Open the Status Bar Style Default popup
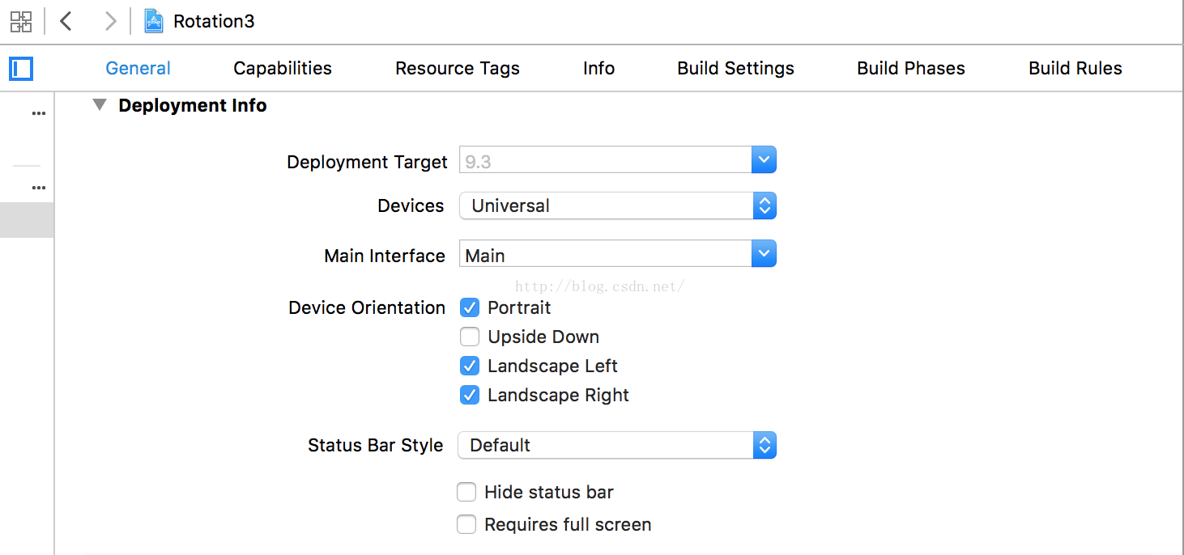 (x=617, y=445)
